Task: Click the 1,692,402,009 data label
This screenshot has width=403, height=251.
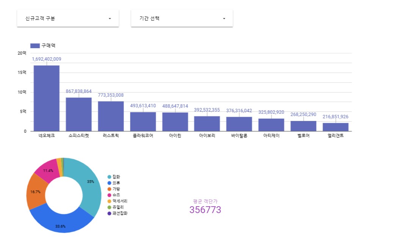Action: [x=47, y=59]
